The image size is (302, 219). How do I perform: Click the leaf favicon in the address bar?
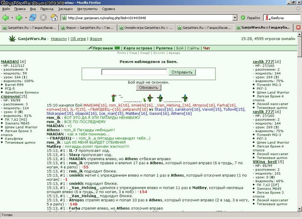point(64,18)
